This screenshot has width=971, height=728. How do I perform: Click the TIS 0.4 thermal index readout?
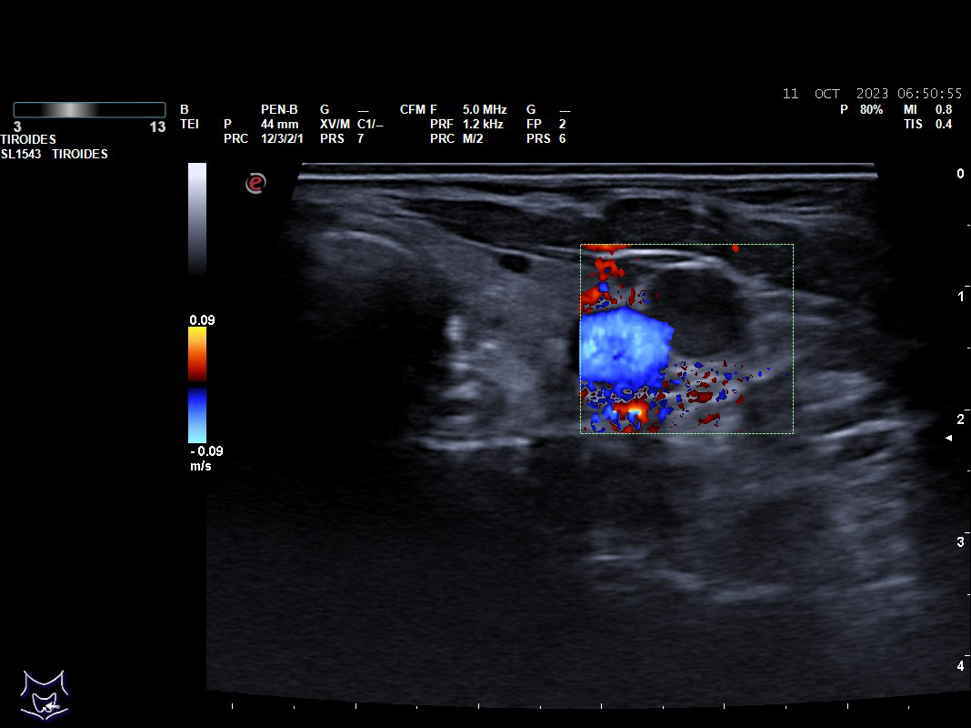coord(927,124)
